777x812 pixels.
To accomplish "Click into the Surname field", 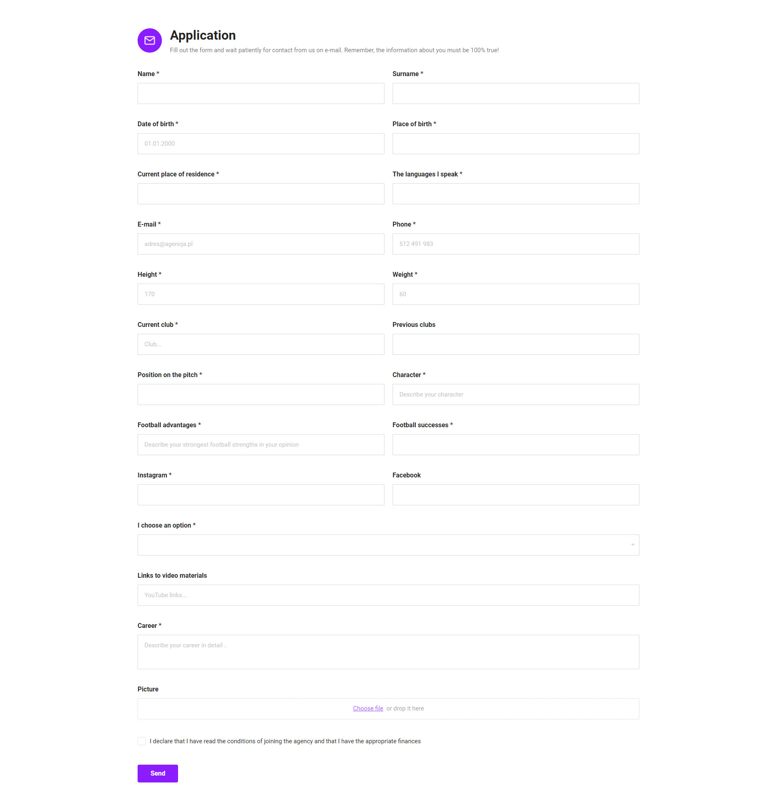I will [x=516, y=93].
